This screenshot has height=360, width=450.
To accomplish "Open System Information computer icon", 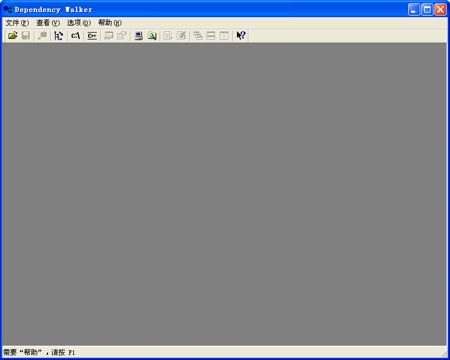I will tap(138, 36).
